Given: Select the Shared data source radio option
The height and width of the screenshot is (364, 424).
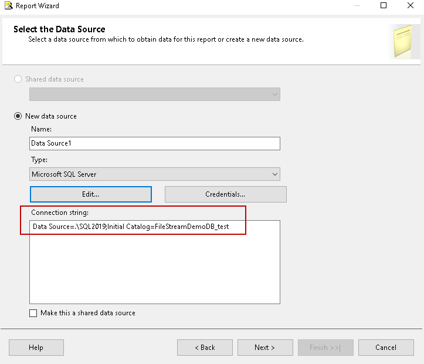Looking at the screenshot, I should (x=18, y=79).
